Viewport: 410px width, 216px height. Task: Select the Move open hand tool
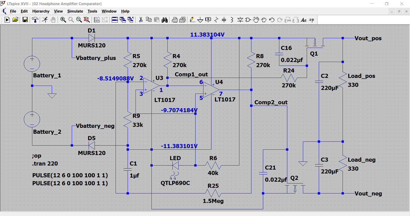point(256,20)
